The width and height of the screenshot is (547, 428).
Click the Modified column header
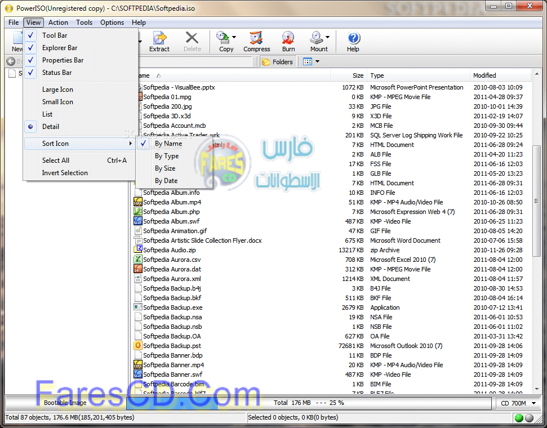click(500, 75)
